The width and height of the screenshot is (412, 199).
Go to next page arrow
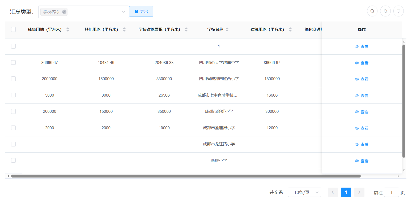tap(359, 192)
